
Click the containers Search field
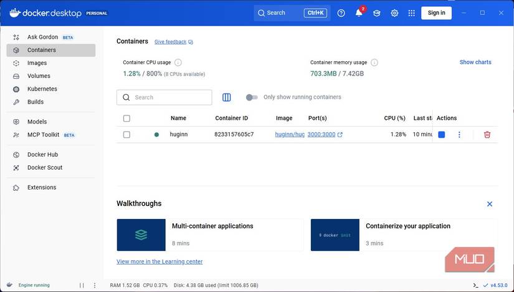coord(164,97)
